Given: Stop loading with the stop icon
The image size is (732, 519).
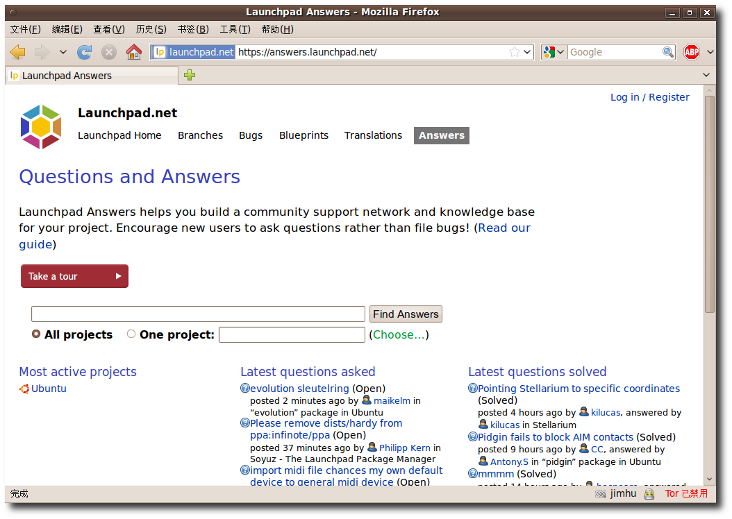Looking at the screenshot, I should tap(109, 52).
